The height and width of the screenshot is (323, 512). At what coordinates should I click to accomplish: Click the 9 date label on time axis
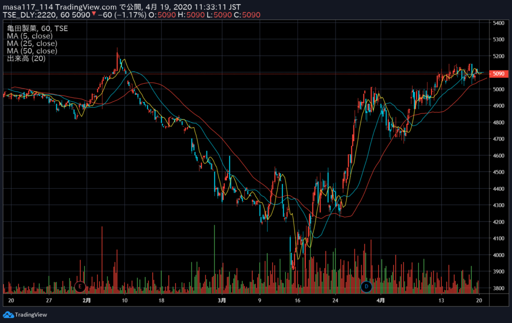pyautogui.click(x=259, y=300)
